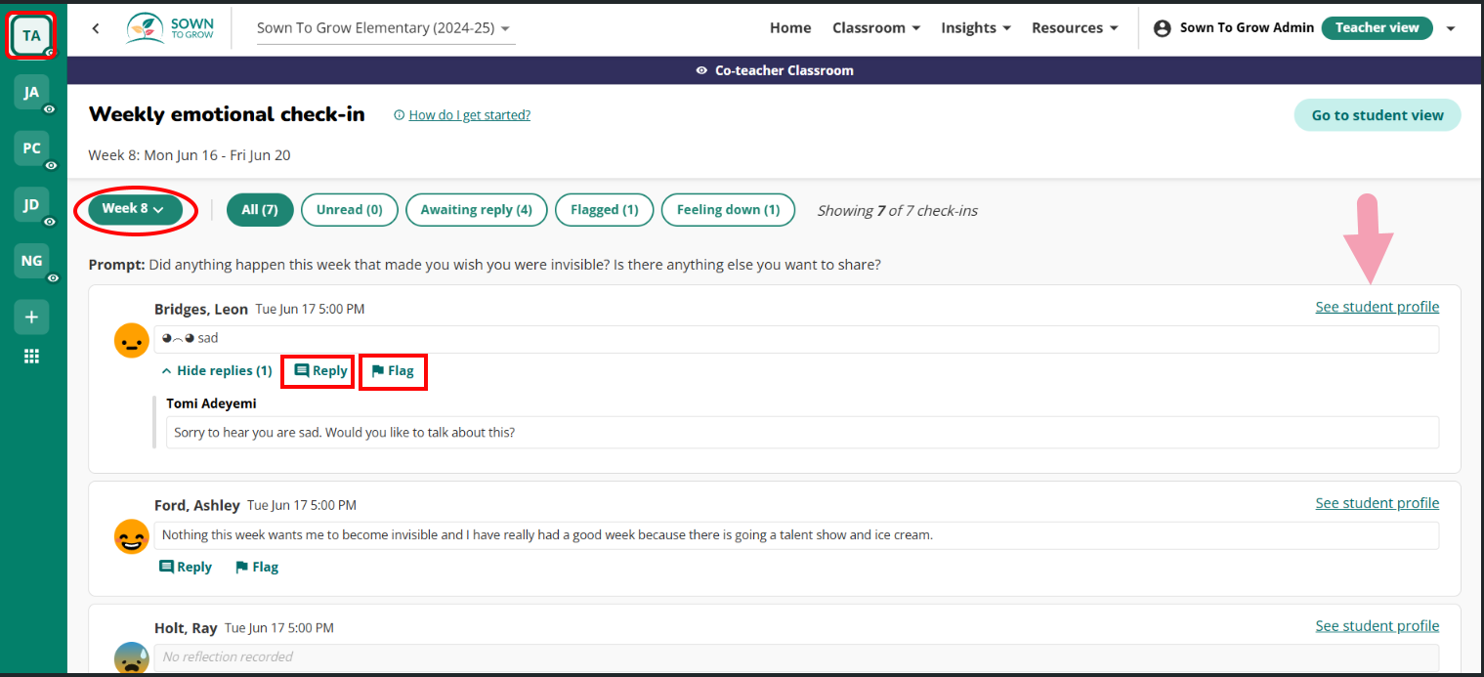Collapse replies with Hide replies (1)
1484x677 pixels.
pyautogui.click(x=217, y=371)
